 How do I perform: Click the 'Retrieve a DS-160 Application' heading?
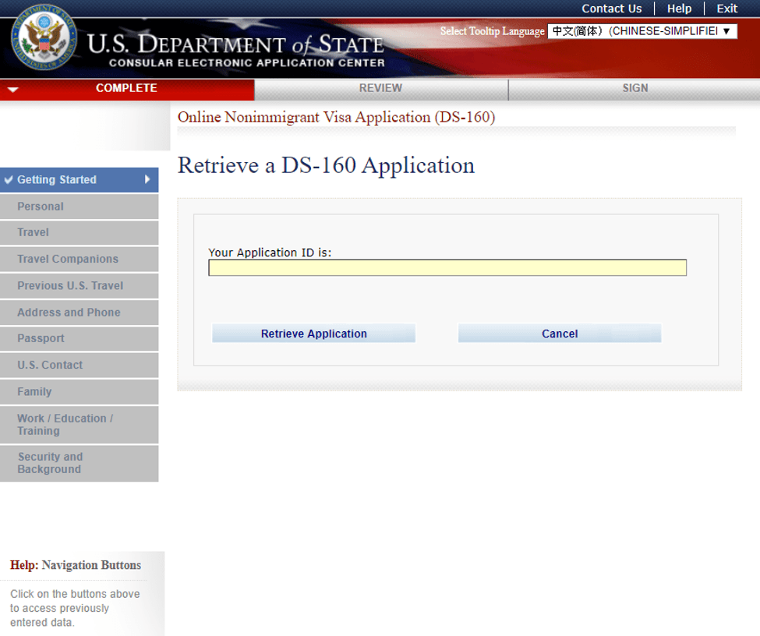tap(326, 165)
